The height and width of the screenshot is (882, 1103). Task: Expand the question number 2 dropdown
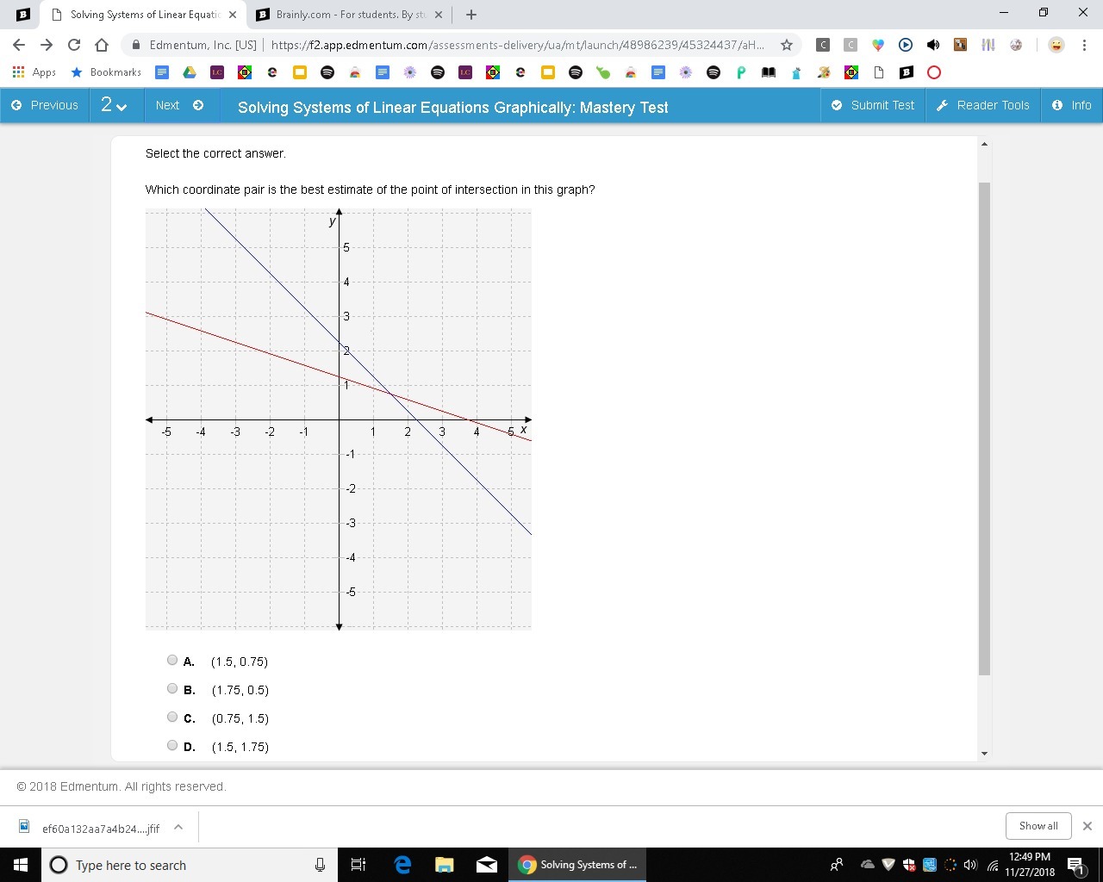[114, 105]
